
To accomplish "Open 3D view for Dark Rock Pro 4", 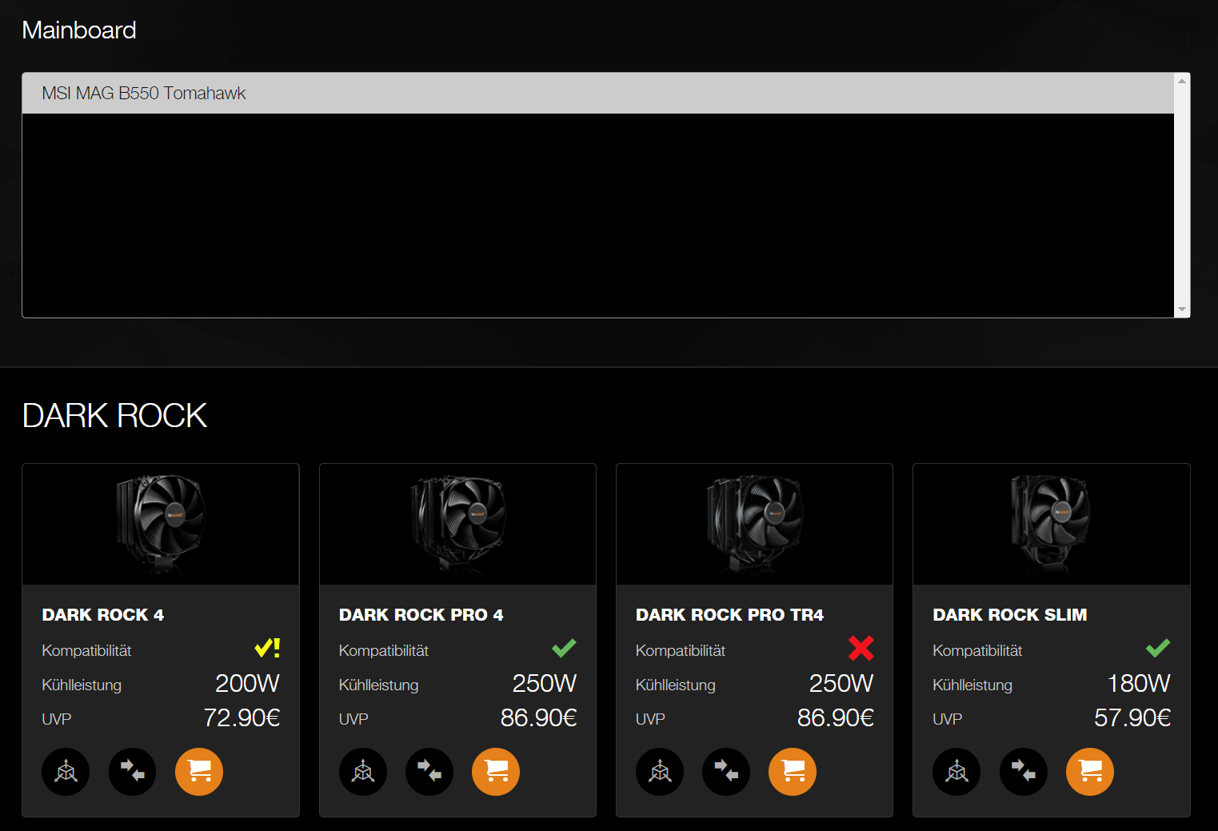I will 363,772.
